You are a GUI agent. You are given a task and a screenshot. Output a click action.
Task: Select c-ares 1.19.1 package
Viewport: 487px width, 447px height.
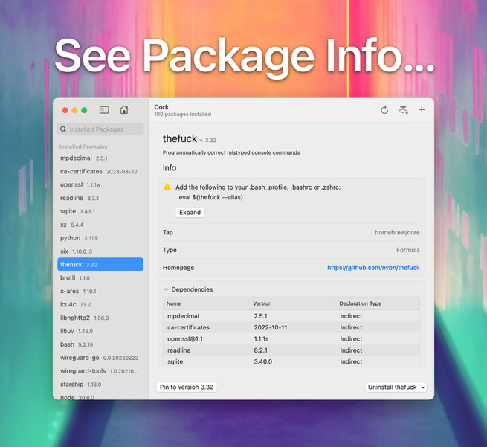click(100, 292)
